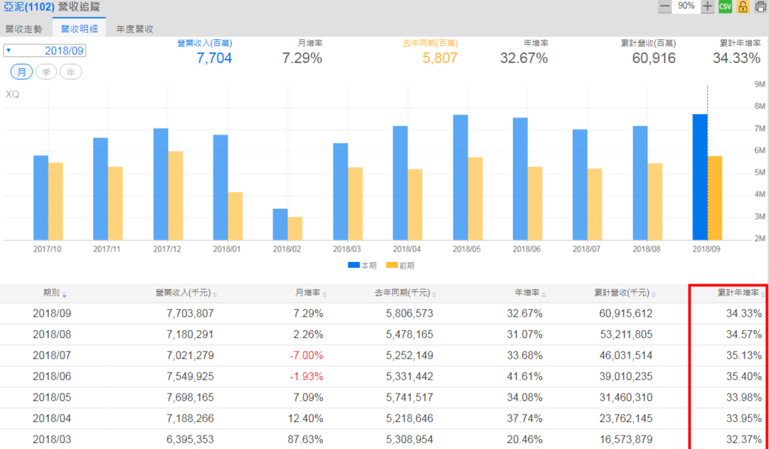Click revenue value 7,703,807
The width and height of the screenshot is (769, 449).
(x=190, y=313)
